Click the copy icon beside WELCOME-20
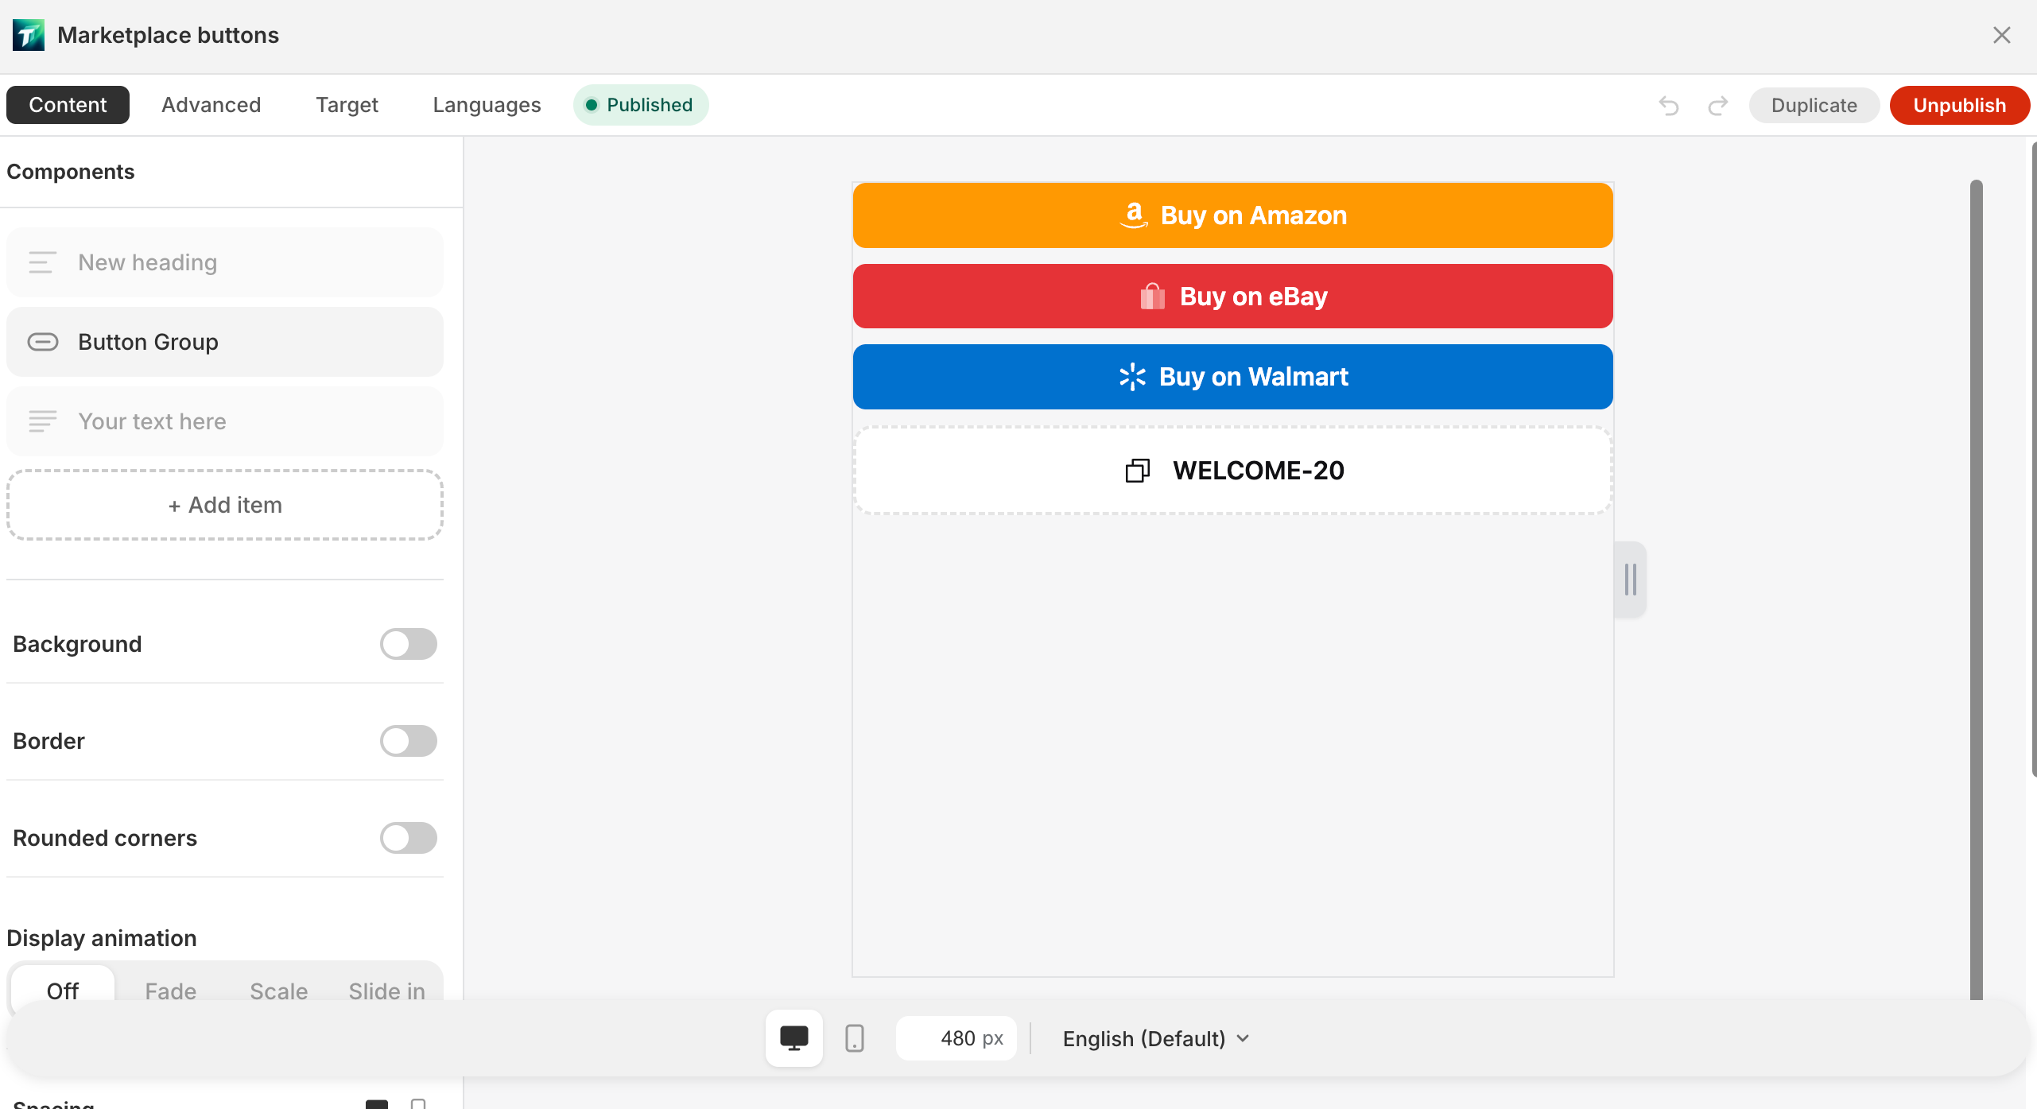2037x1109 pixels. (x=1138, y=471)
